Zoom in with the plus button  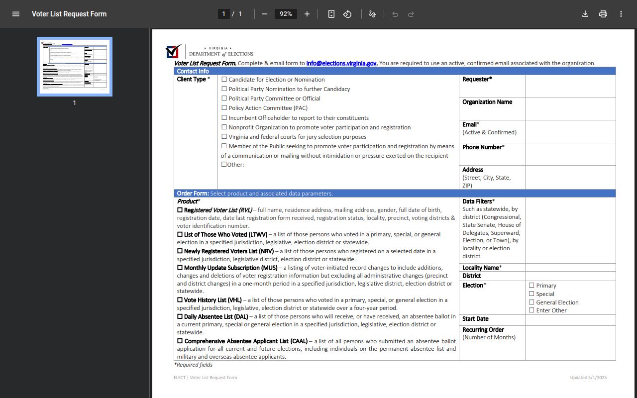coord(307,14)
